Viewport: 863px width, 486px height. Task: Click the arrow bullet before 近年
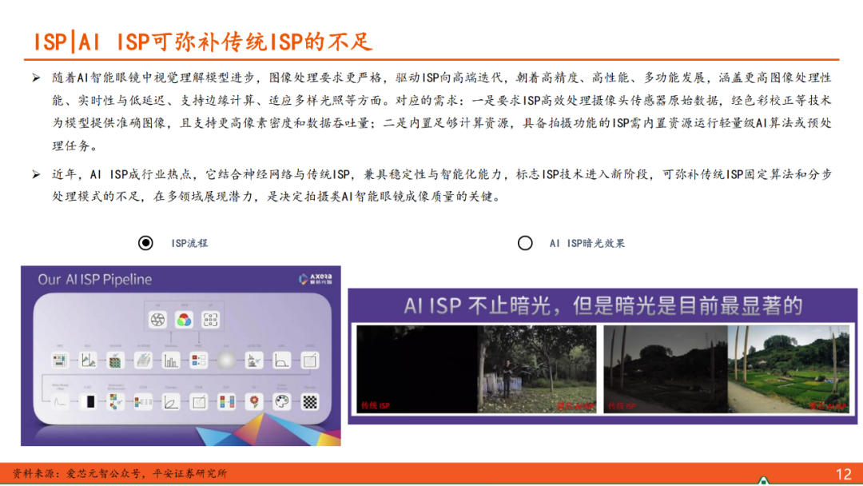click(36, 174)
